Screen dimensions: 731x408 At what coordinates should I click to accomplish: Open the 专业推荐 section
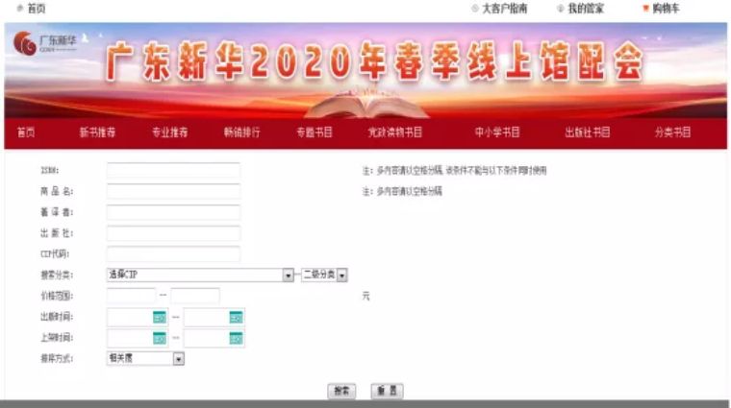[169, 132]
